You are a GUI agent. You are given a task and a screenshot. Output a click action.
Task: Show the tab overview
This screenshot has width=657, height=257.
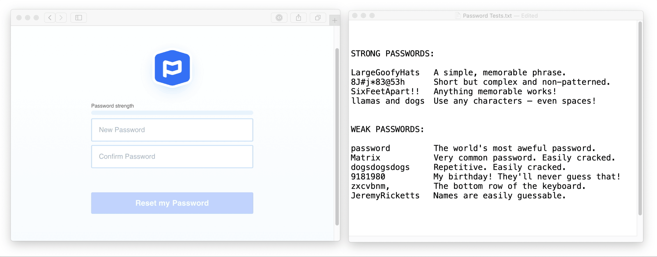(x=318, y=18)
